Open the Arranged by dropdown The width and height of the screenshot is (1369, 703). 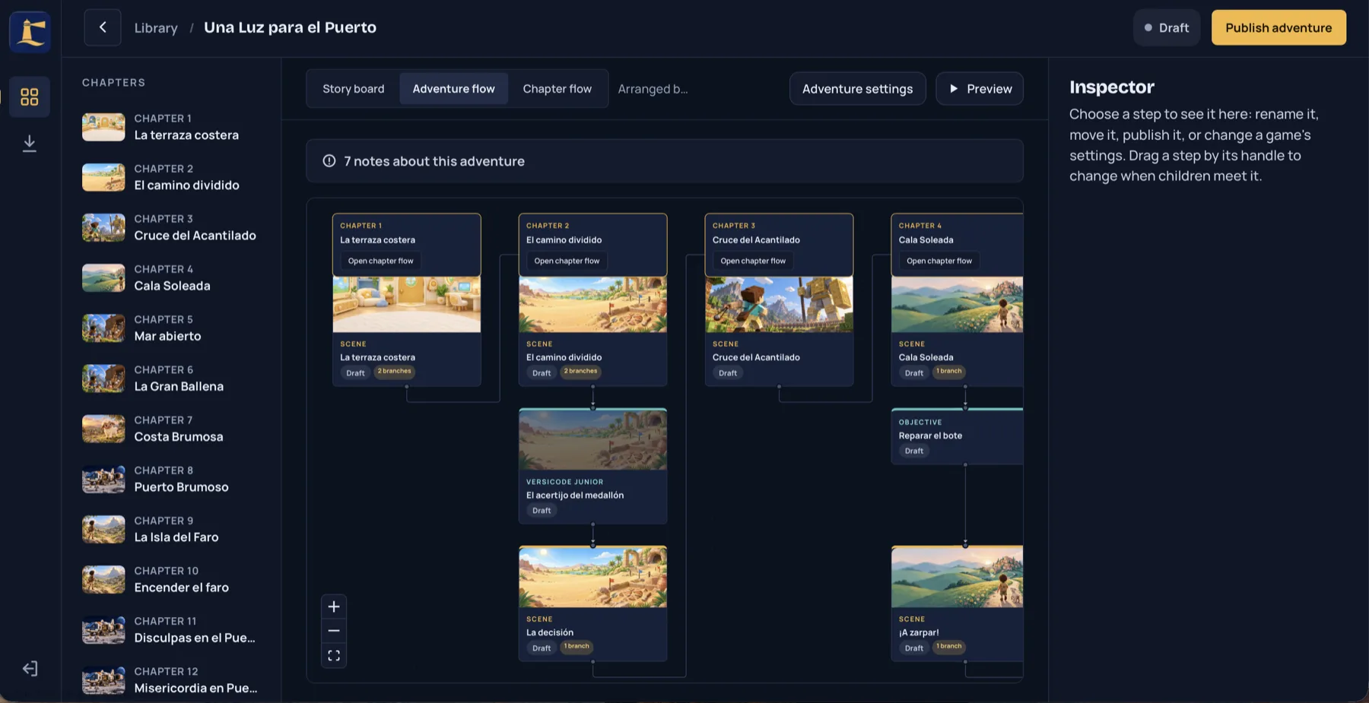pyautogui.click(x=653, y=89)
